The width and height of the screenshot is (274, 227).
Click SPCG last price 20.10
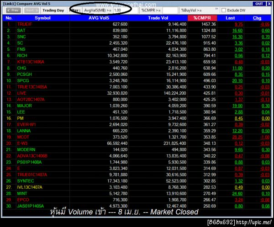click(237, 81)
